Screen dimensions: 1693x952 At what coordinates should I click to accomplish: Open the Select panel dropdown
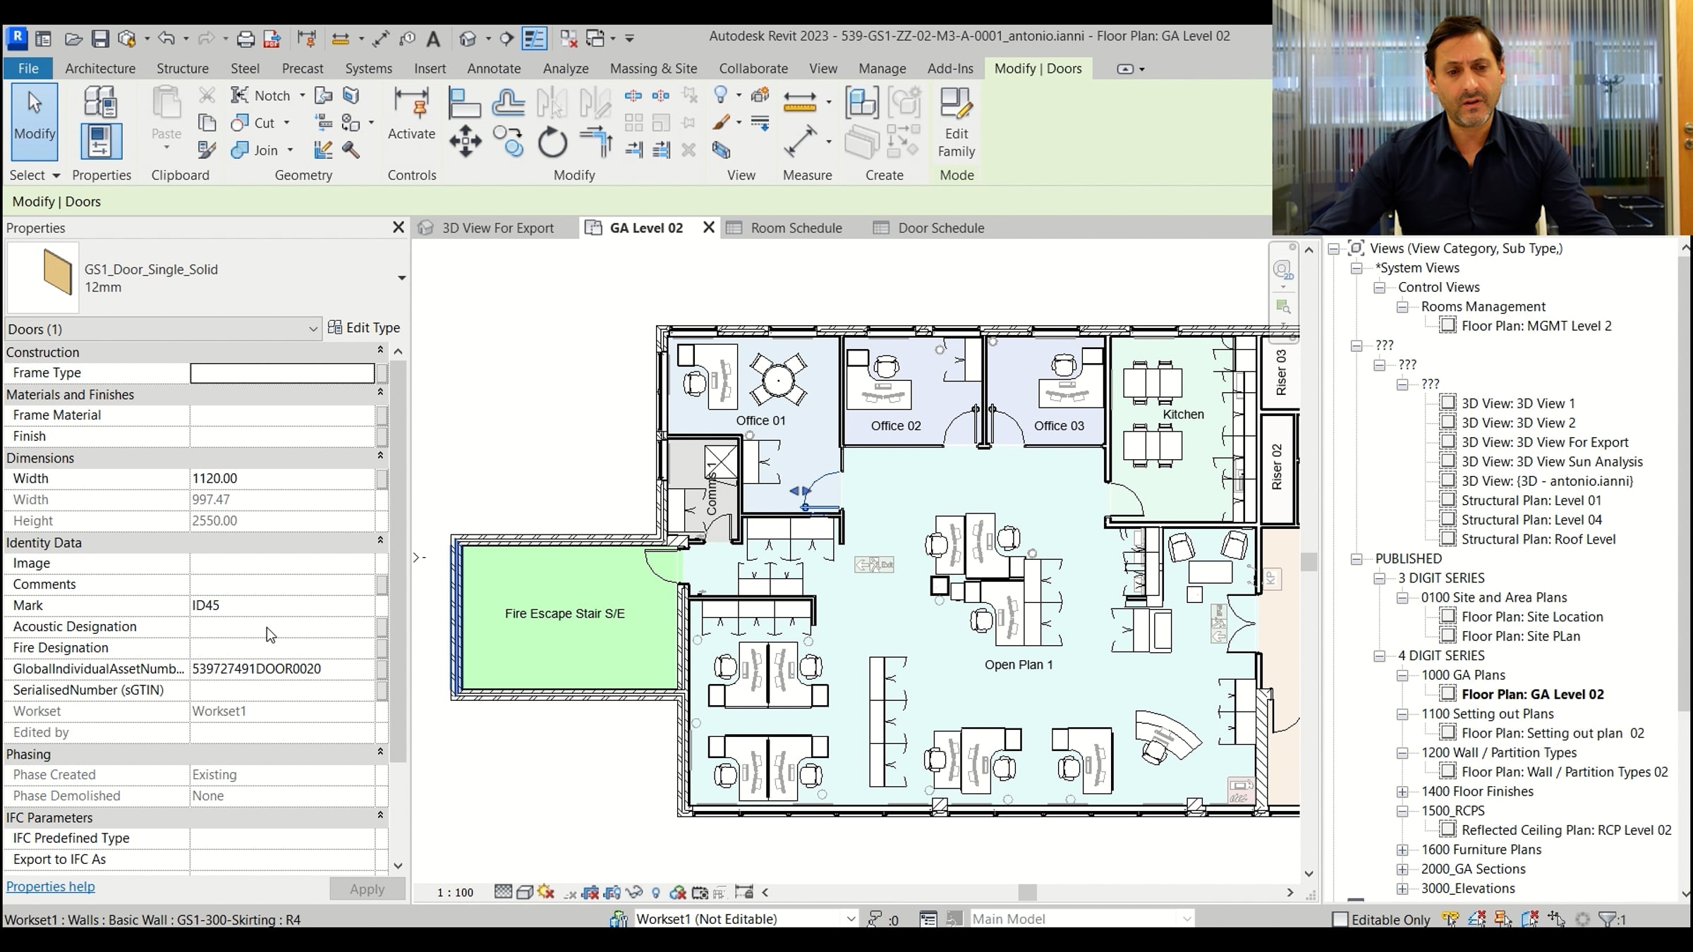(x=35, y=175)
